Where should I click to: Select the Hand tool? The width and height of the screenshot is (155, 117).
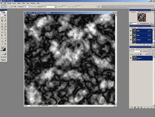[x=2, y=44]
